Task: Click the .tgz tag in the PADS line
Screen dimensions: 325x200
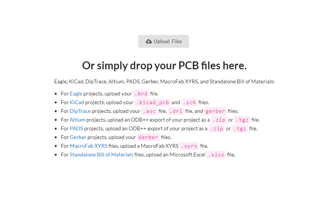Action: (240, 129)
